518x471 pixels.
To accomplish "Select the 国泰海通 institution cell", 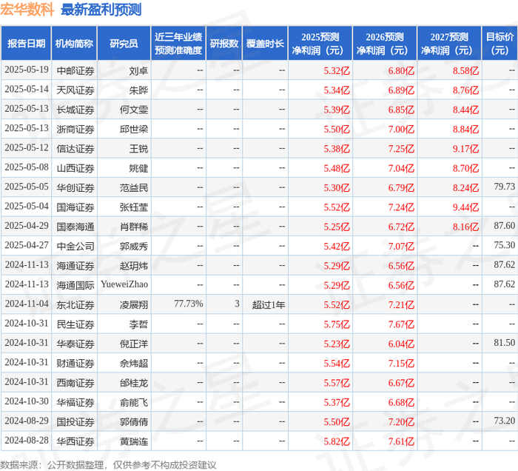I will click(x=75, y=227).
